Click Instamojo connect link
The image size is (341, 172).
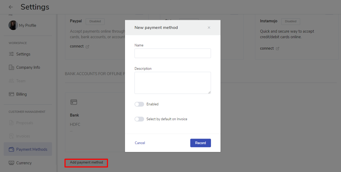[x=267, y=48]
